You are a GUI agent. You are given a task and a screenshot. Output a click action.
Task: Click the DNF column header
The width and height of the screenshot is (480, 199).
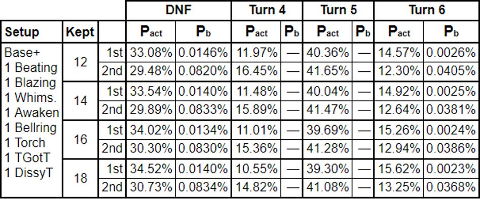178,11
